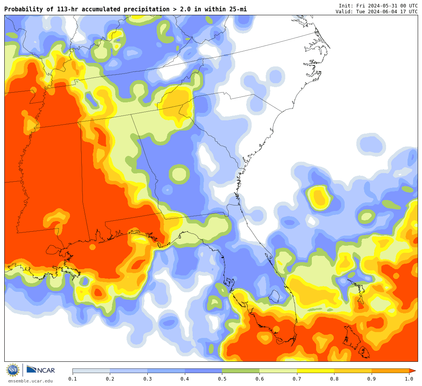Click the 0.1 colorbar tick label
422x386 pixels.
pos(73,379)
